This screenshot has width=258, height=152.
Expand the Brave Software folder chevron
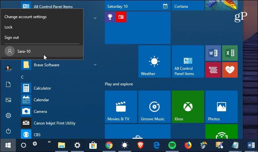click(x=95, y=65)
